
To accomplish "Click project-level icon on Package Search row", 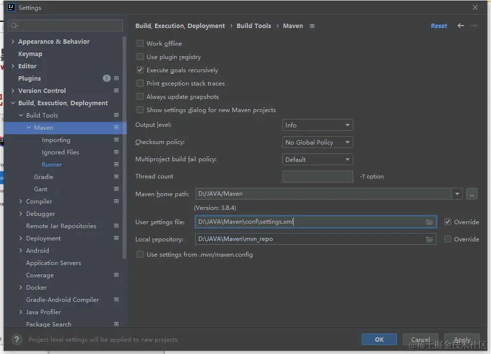I will pyautogui.click(x=116, y=324).
